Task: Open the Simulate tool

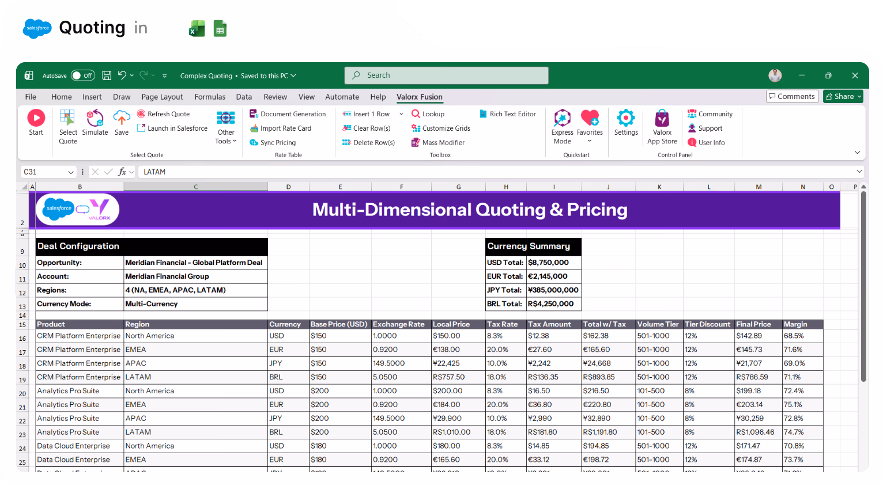Action: coord(95,124)
